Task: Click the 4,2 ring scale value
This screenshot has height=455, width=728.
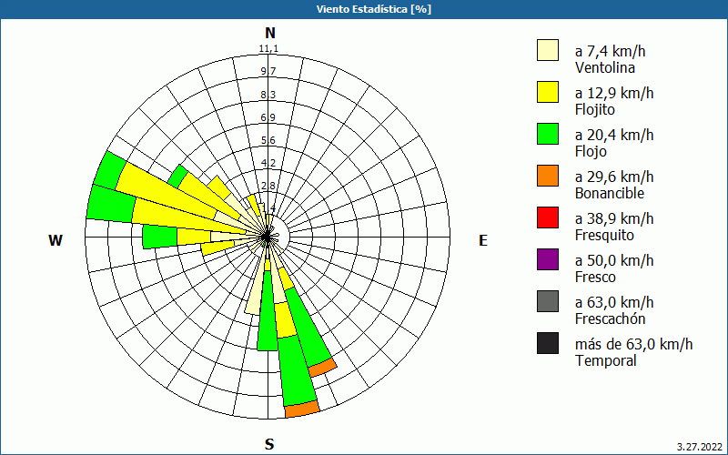Action: pyautogui.click(x=268, y=163)
